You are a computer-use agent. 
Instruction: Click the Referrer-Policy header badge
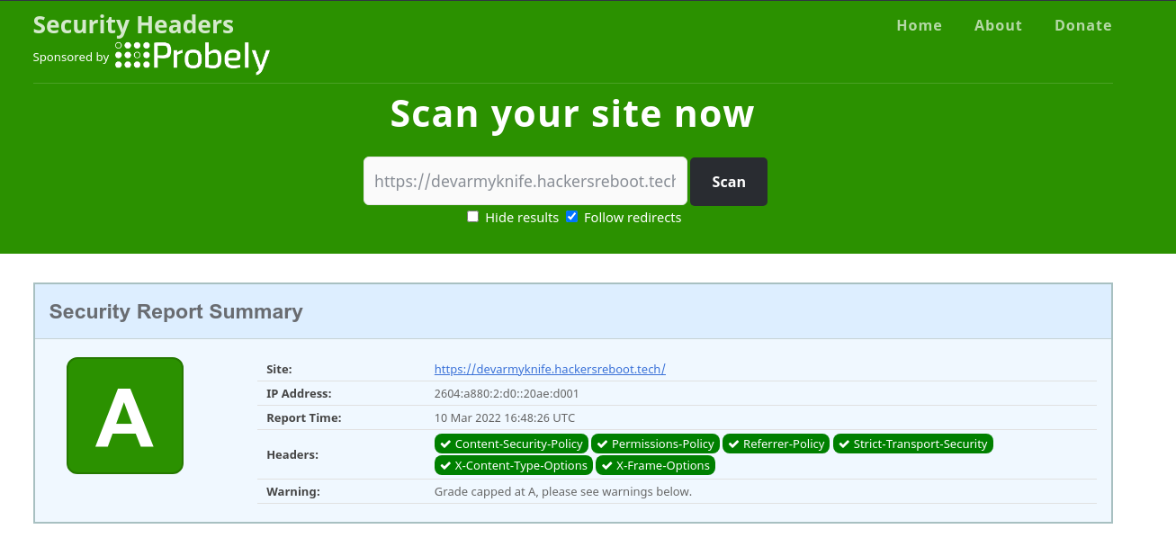click(x=776, y=444)
